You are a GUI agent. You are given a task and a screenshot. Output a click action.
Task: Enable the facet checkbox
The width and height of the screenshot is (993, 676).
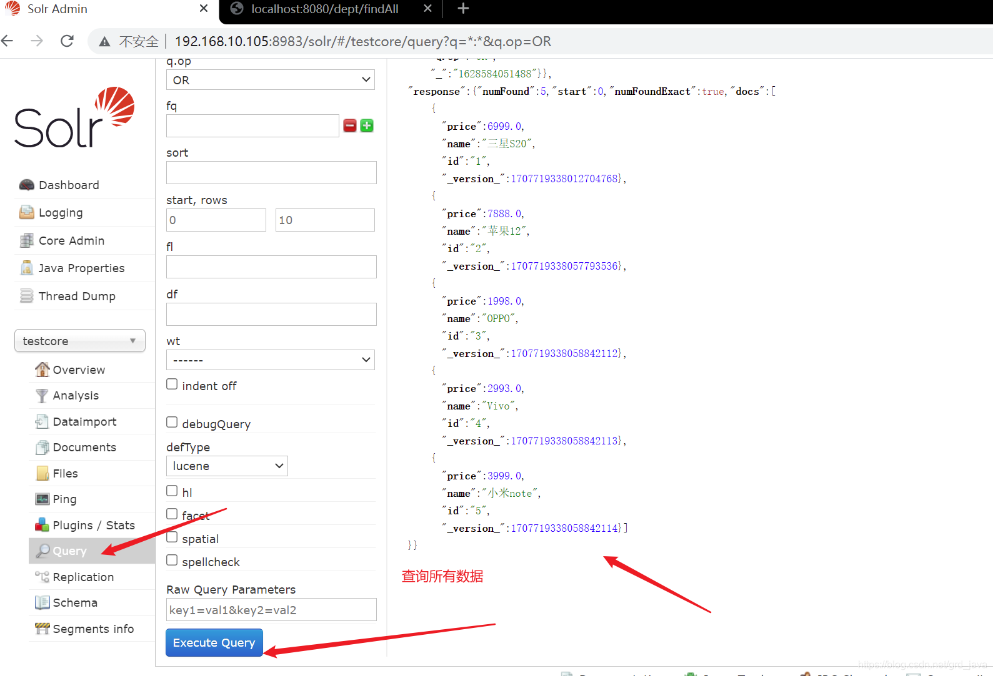click(x=172, y=514)
